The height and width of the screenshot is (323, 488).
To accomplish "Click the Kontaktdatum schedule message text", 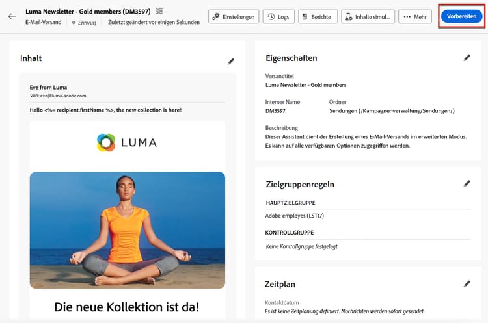I will click(344, 311).
